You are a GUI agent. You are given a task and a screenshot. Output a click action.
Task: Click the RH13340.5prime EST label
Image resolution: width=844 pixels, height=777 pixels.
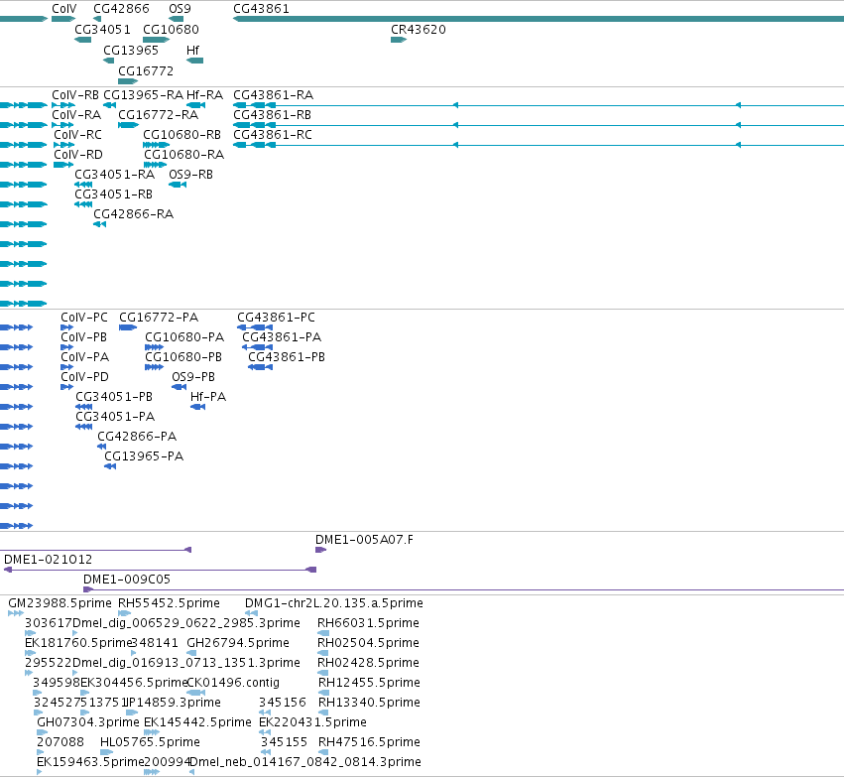click(x=369, y=704)
